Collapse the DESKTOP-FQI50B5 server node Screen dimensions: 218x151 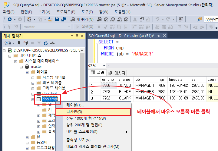click(x=4, y=51)
